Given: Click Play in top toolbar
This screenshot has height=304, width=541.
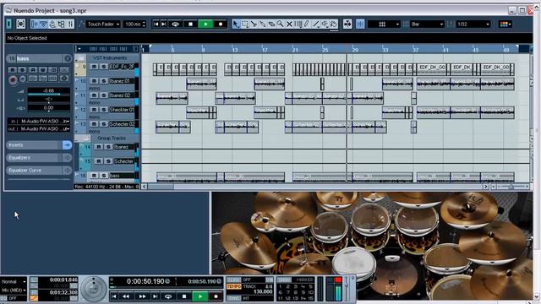Looking at the screenshot, I should (x=205, y=24).
